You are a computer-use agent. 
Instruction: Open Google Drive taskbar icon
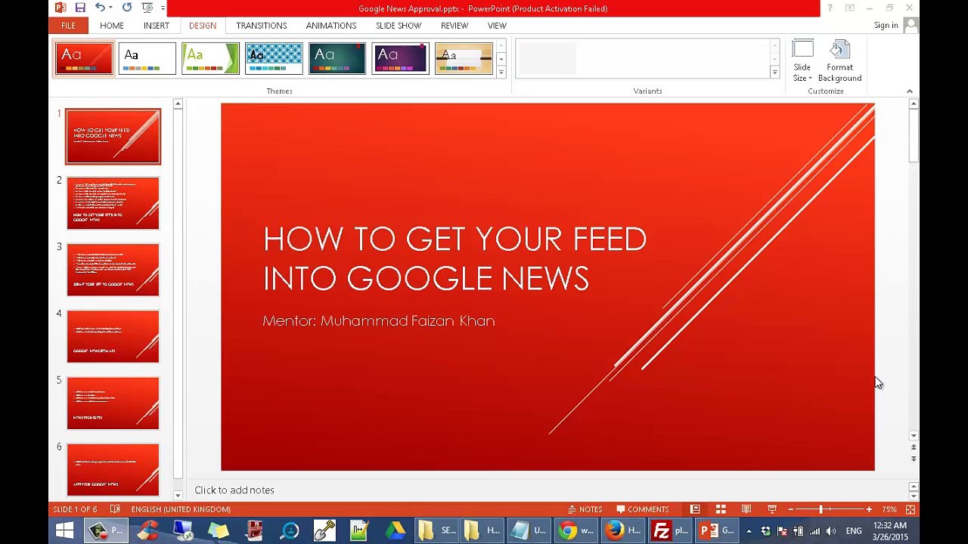pyautogui.click(x=395, y=530)
